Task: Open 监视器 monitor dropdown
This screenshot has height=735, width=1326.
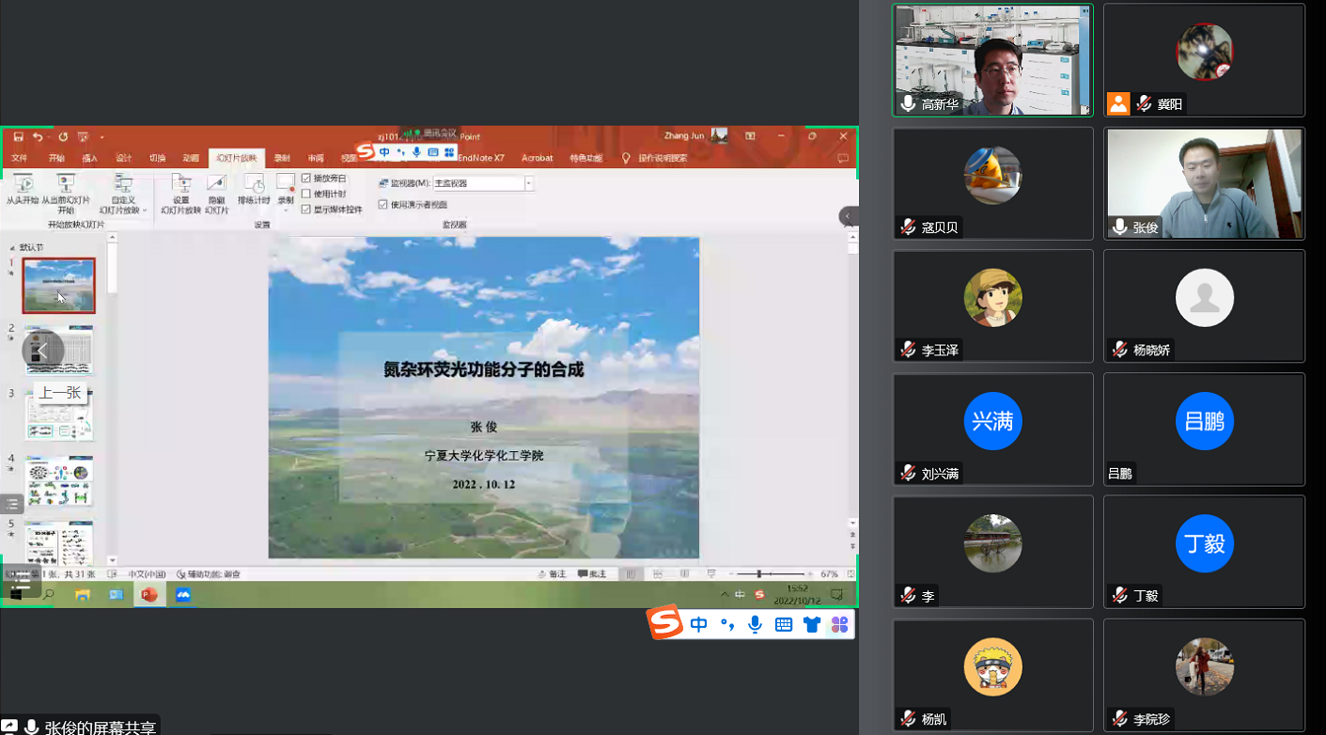Action: coord(529,183)
